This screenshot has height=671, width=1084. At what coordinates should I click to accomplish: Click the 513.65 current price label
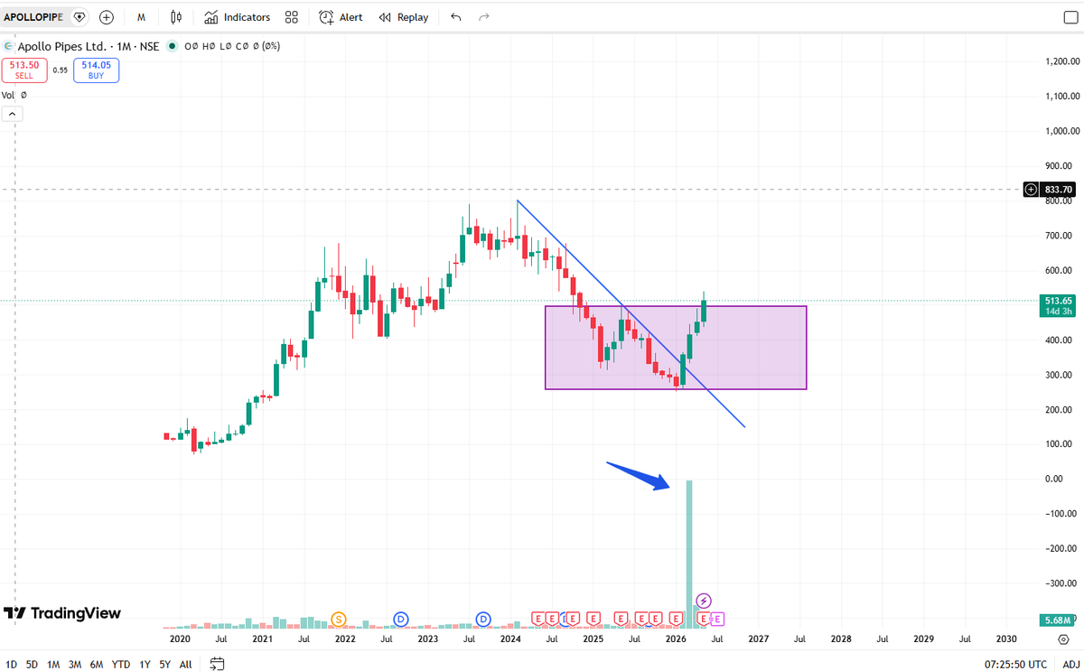[x=1057, y=305]
